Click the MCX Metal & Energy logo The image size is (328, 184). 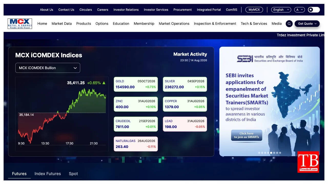[x=20, y=24]
